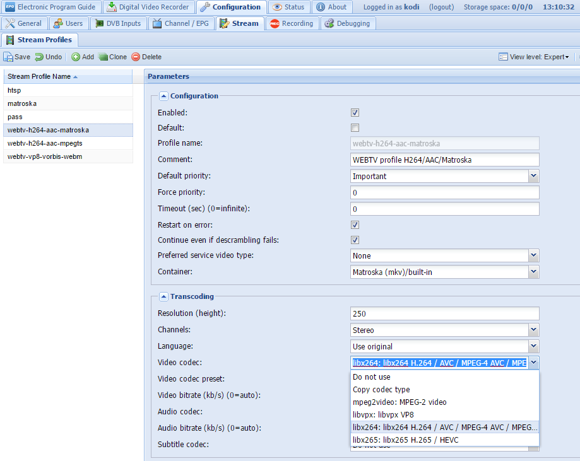Click the Resolution (height) input field
Viewport: 580px width, 461px height.
click(x=444, y=313)
